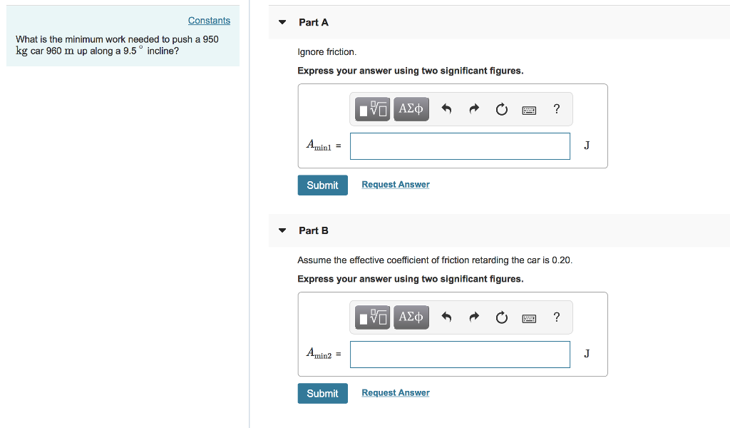
Task: Open Greek symbols menu in Part A
Action: [411, 109]
